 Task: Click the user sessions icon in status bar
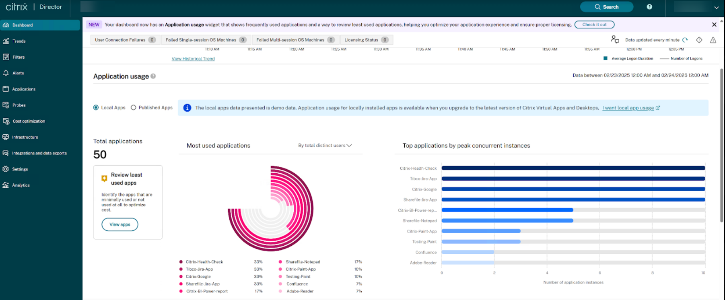pyautogui.click(x=615, y=39)
